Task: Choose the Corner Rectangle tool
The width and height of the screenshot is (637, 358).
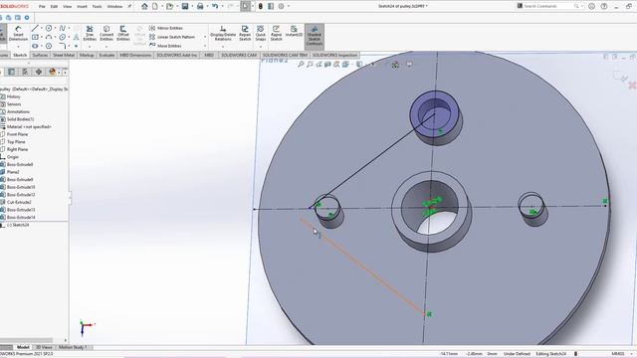Action: tap(35, 37)
